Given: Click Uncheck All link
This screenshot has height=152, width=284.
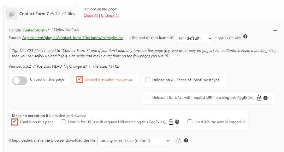Looking at the screenshot, I should tap(110, 15).
